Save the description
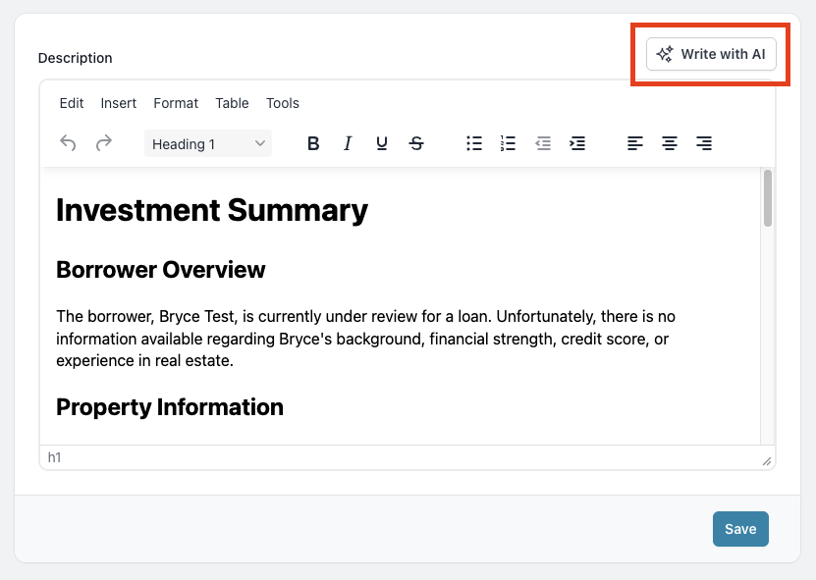 pos(740,529)
